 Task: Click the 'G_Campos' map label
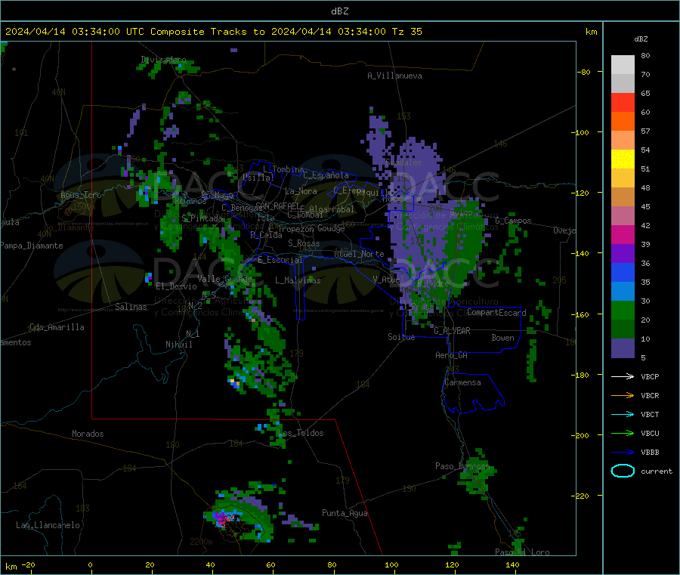(x=513, y=221)
